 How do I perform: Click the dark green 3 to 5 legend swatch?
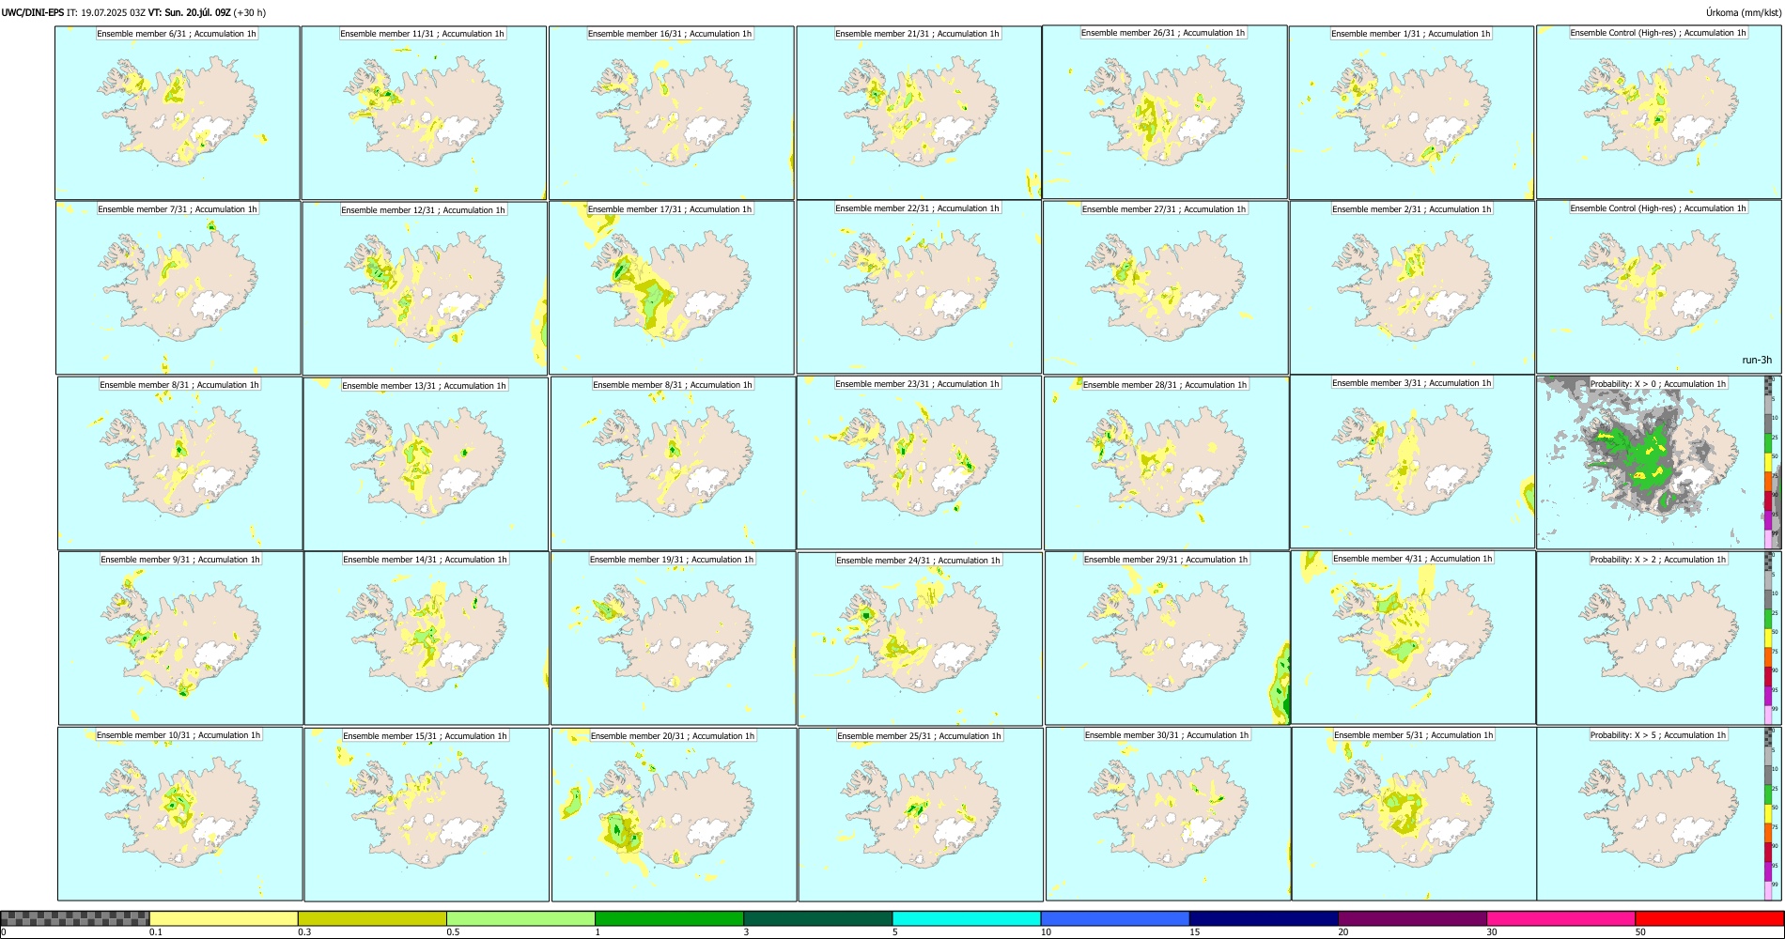click(x=818, y=918)
